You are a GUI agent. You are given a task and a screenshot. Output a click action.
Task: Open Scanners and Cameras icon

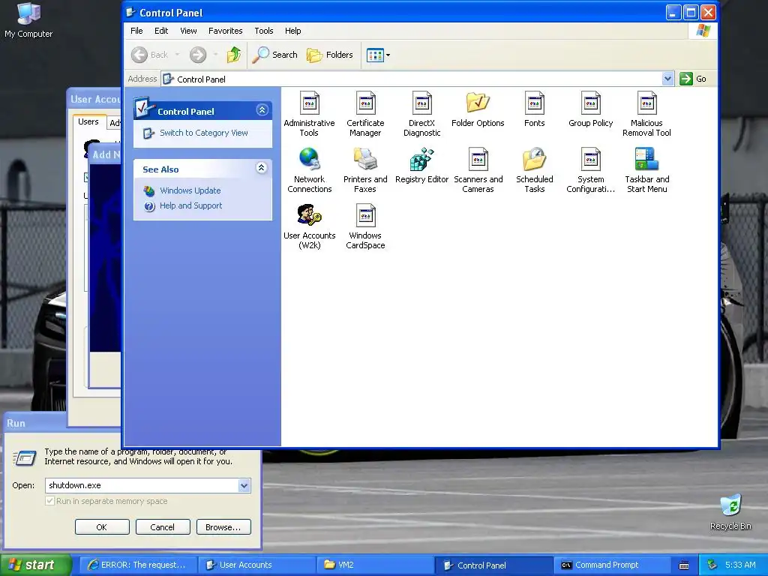click(478, 170)
